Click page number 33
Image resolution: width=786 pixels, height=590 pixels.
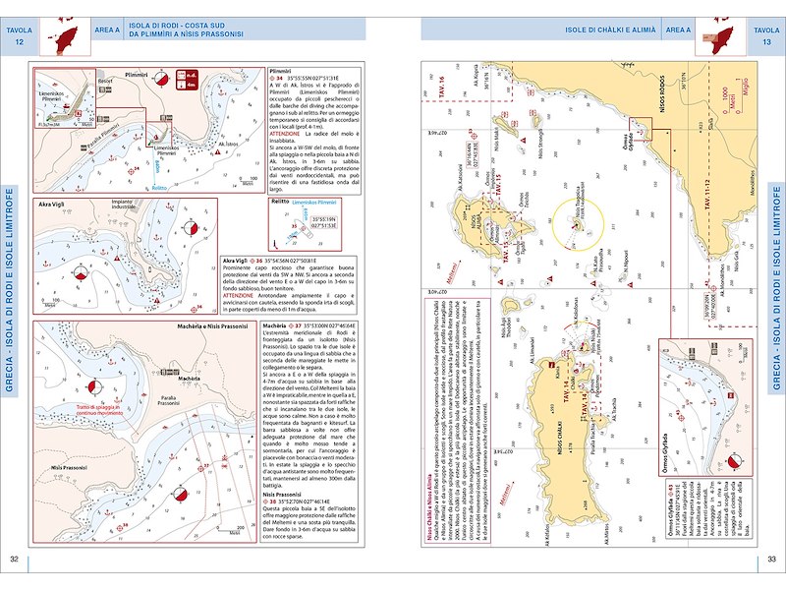click(x=772, y=560)
